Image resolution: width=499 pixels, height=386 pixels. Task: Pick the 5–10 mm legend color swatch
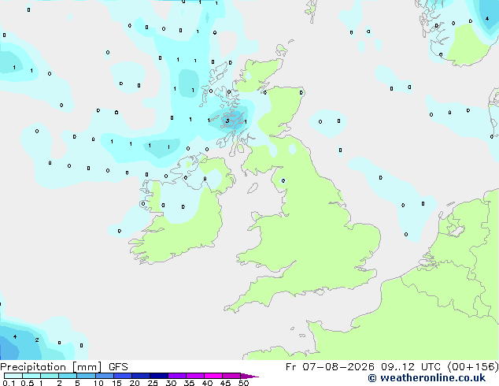tap(86, 376)
